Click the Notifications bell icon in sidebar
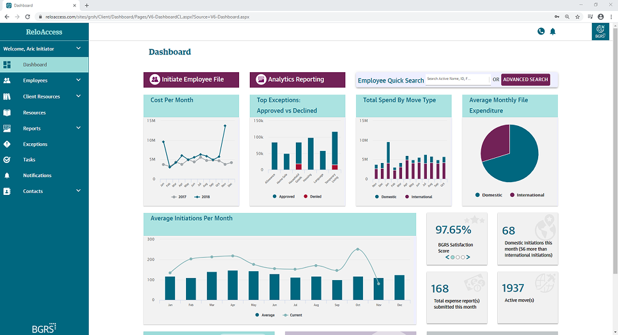Viewport: 618px width, 335px height. [x=6, y=175]
